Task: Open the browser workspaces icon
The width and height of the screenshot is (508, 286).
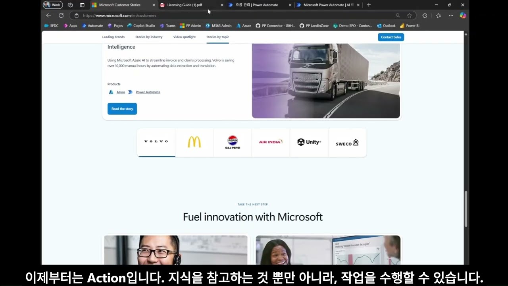Action: 70,5
